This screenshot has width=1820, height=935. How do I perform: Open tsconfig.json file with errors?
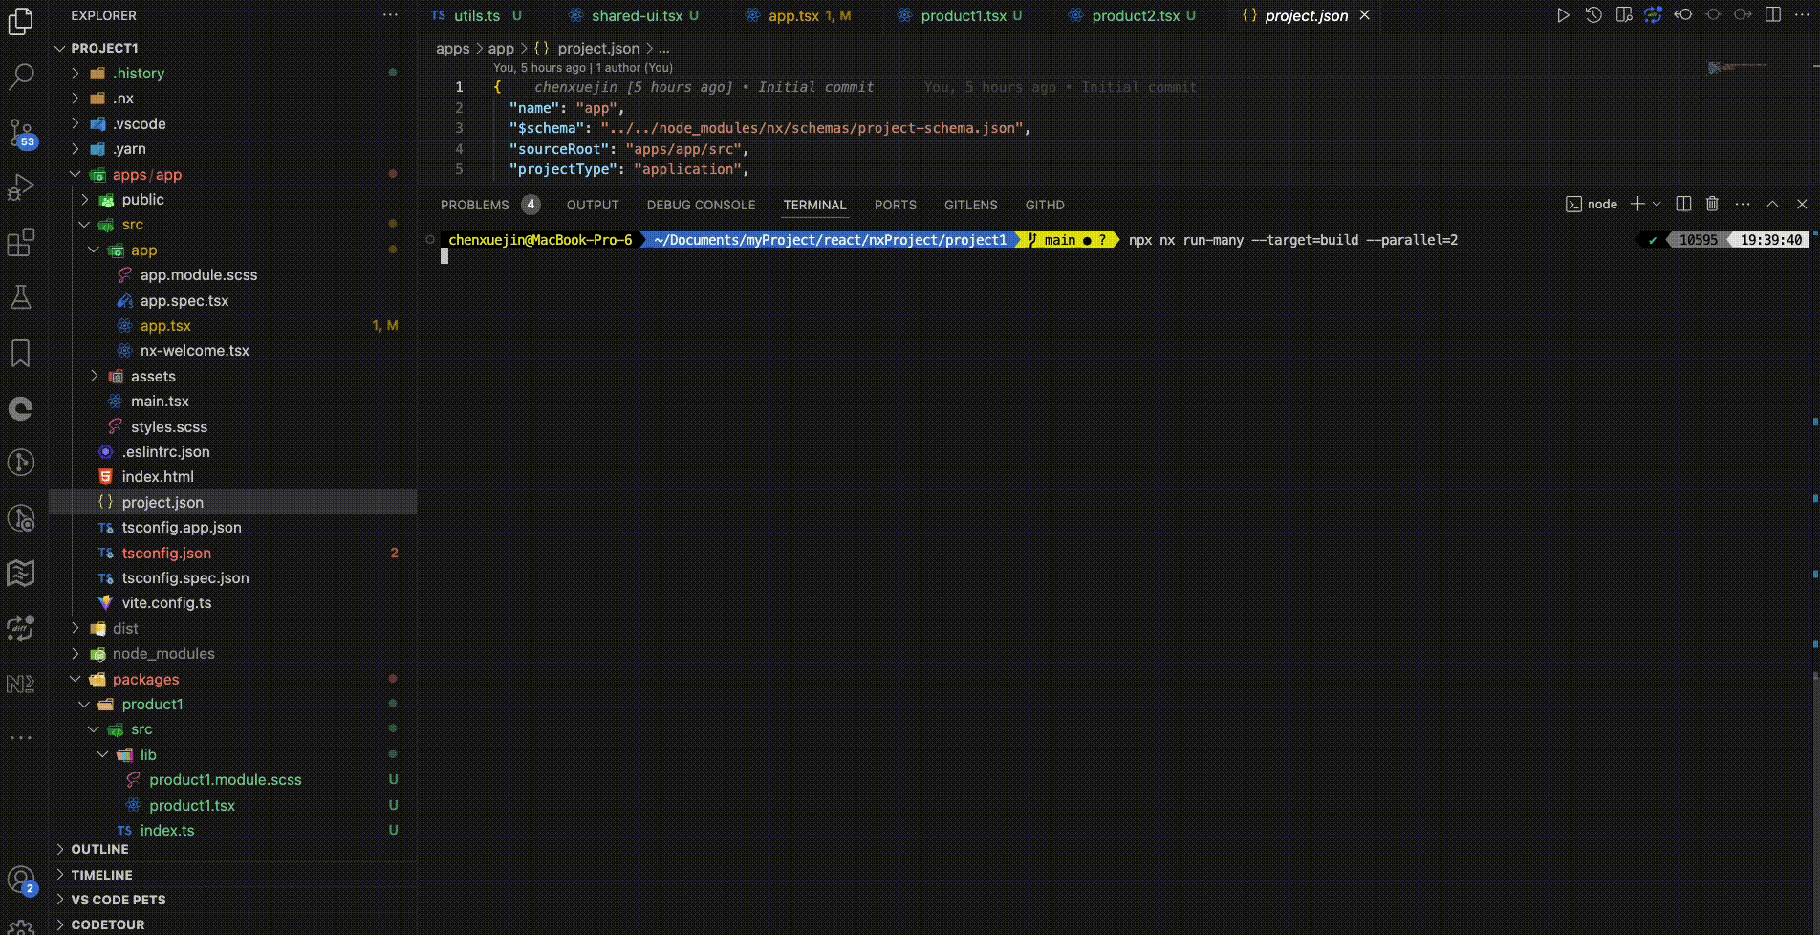(x=166, y=554)
